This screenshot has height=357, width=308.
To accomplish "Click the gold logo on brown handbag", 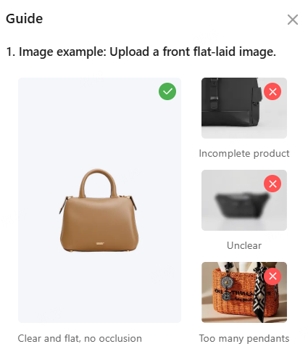I will (x=100, y=243).
